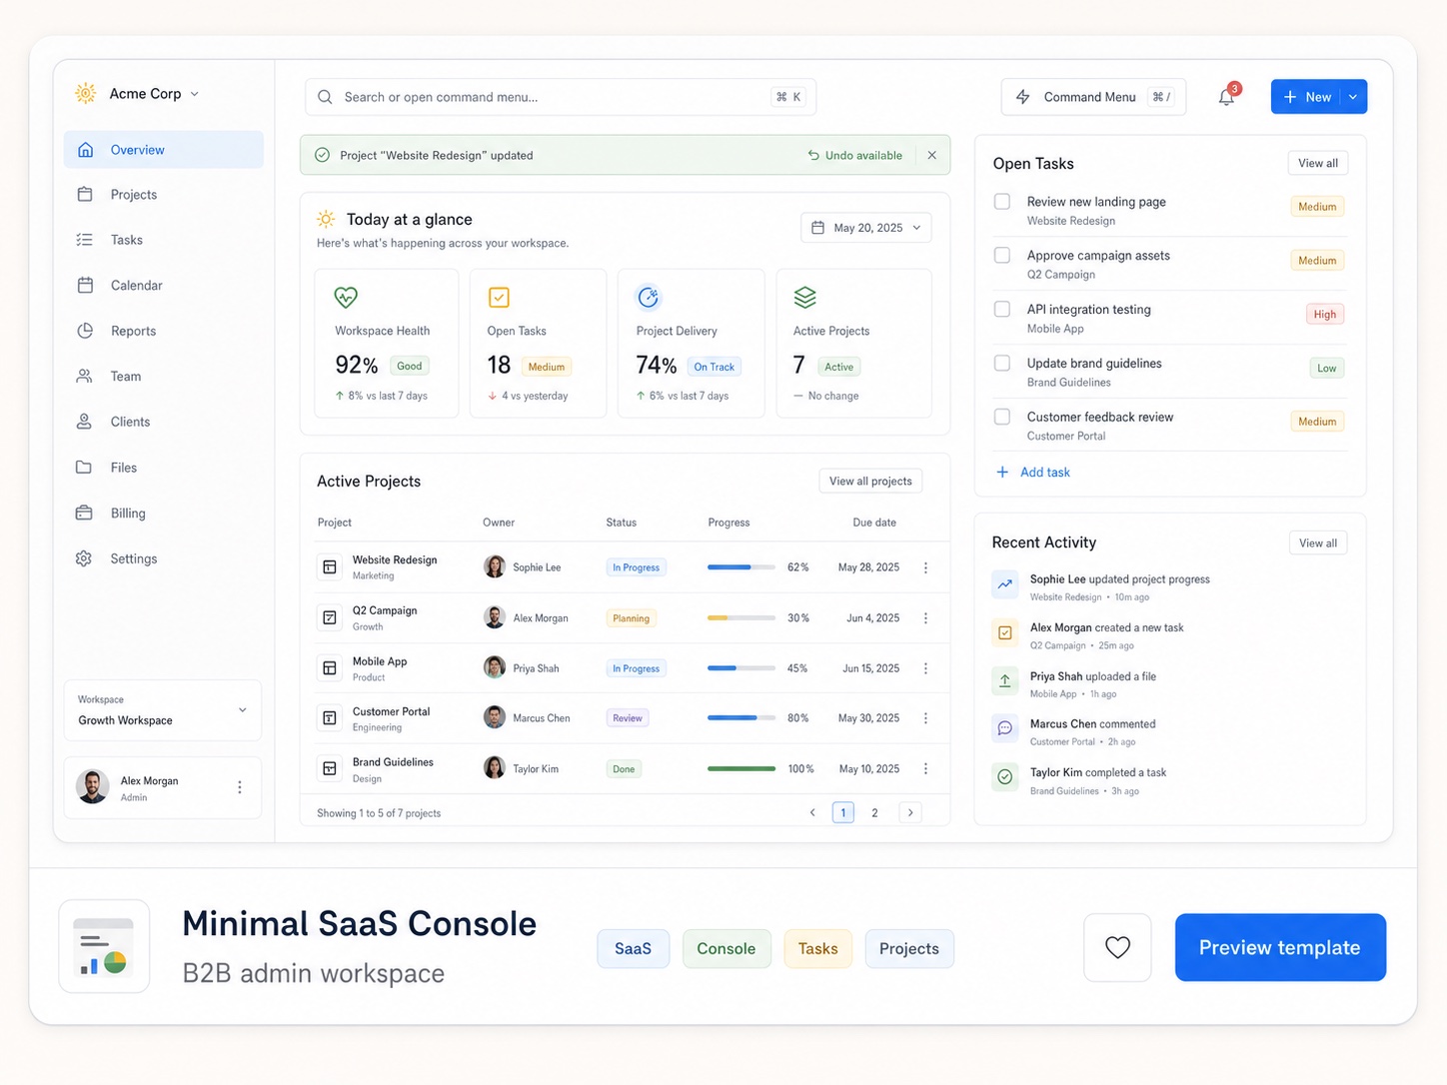Open Reports in the sidebar

164,331
